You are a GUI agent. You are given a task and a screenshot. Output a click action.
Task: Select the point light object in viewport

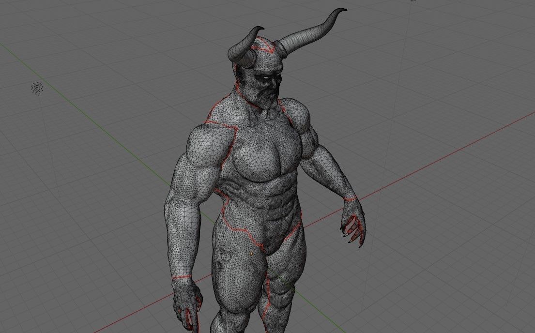37,89
